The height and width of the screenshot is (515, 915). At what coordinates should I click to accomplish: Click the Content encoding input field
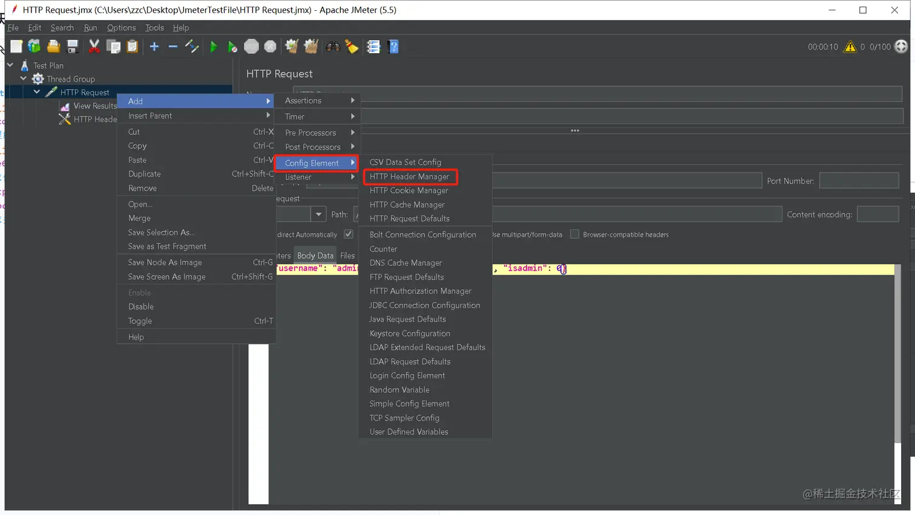tap(877, 214)
